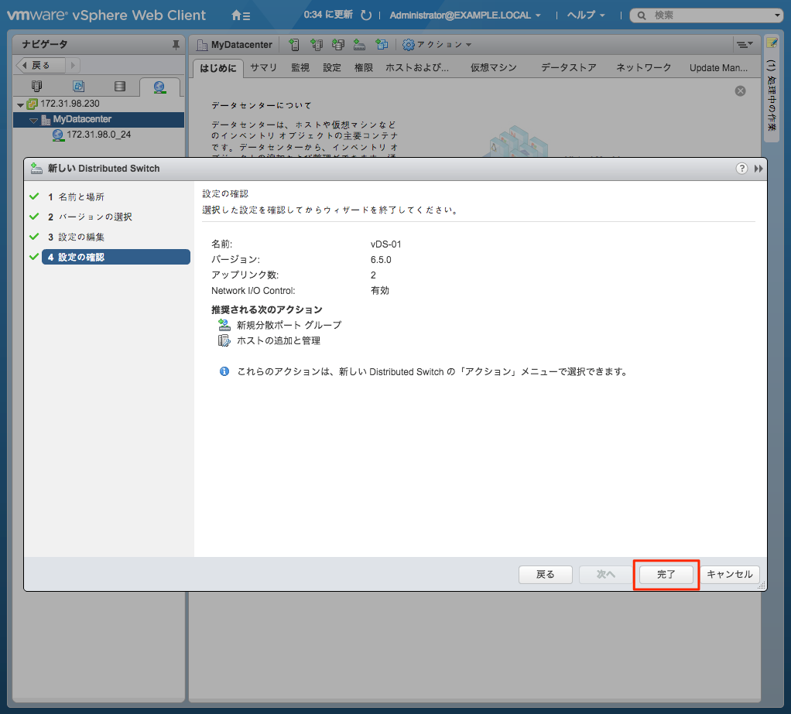Screen dimensions: 791x714
Task: Switch to the サマリ tab
Action: pyautogui.click(x=263, y=68)
